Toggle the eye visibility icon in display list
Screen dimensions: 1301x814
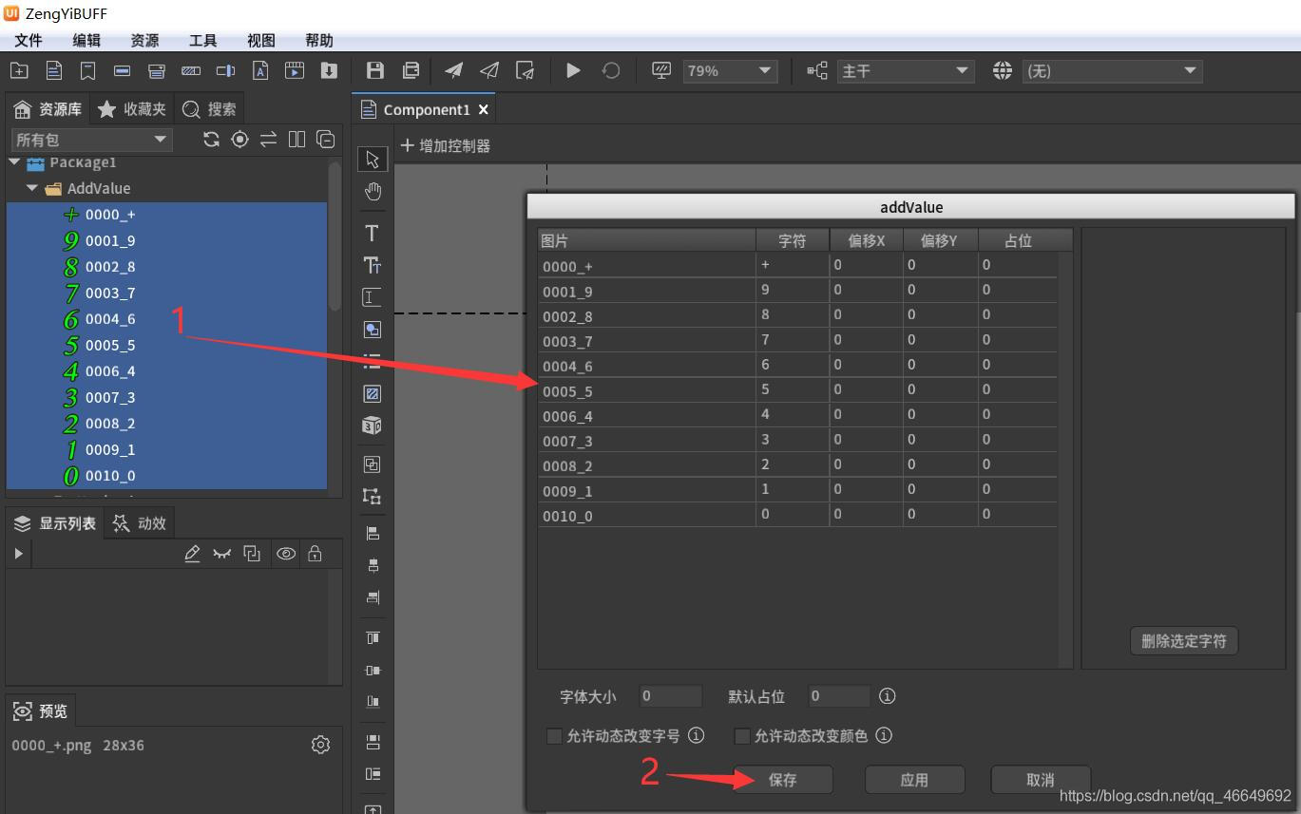point(285,554)
